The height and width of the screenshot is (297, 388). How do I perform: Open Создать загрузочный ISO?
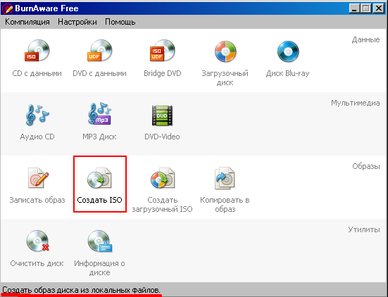163,190
